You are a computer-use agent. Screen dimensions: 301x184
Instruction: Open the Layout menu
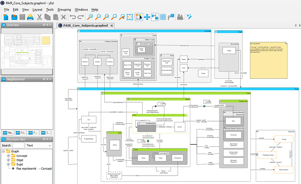coord(38,9)
